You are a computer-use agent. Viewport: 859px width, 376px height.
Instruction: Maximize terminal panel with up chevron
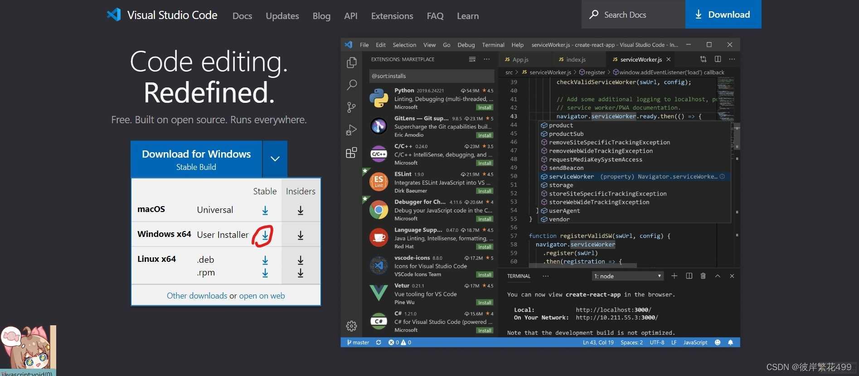[718, 276]
